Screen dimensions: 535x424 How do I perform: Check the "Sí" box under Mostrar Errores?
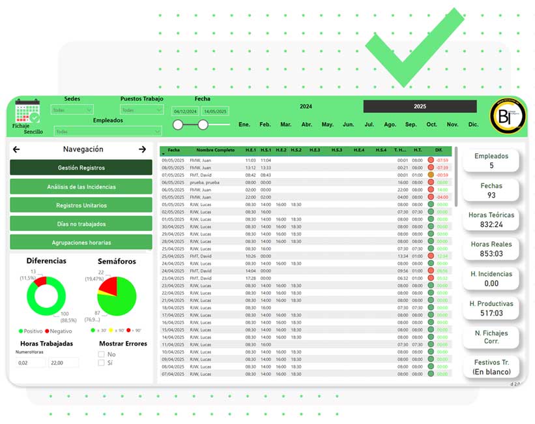pyautogui.click(x=101, y=363)
